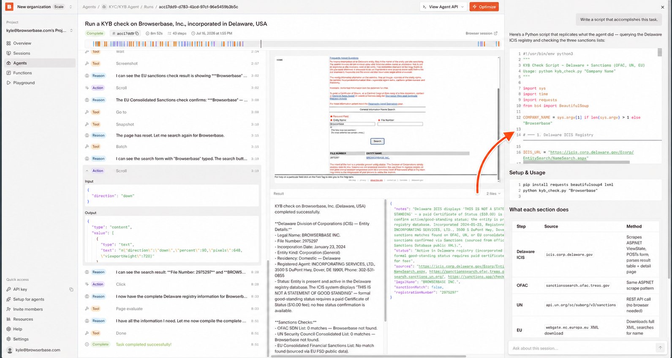Click the Search button in the browser preview

378,141
